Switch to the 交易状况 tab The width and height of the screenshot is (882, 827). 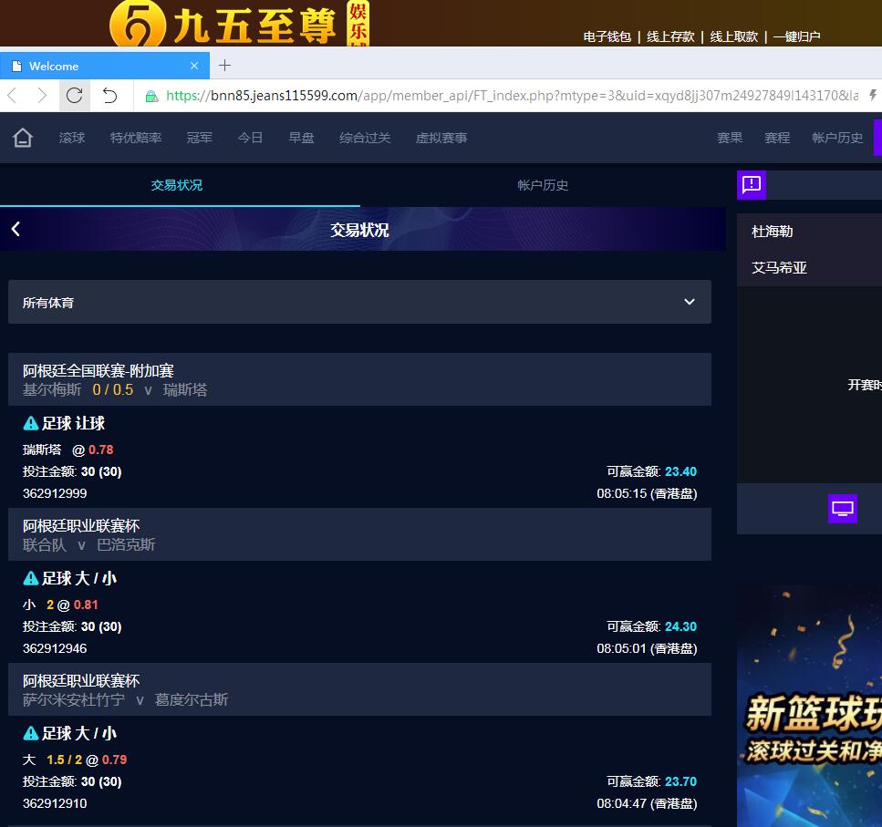pos(177,185)
